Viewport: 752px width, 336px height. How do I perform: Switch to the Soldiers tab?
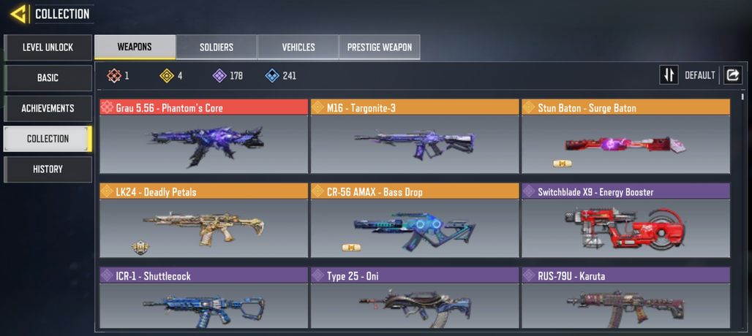tap(217, 47)
